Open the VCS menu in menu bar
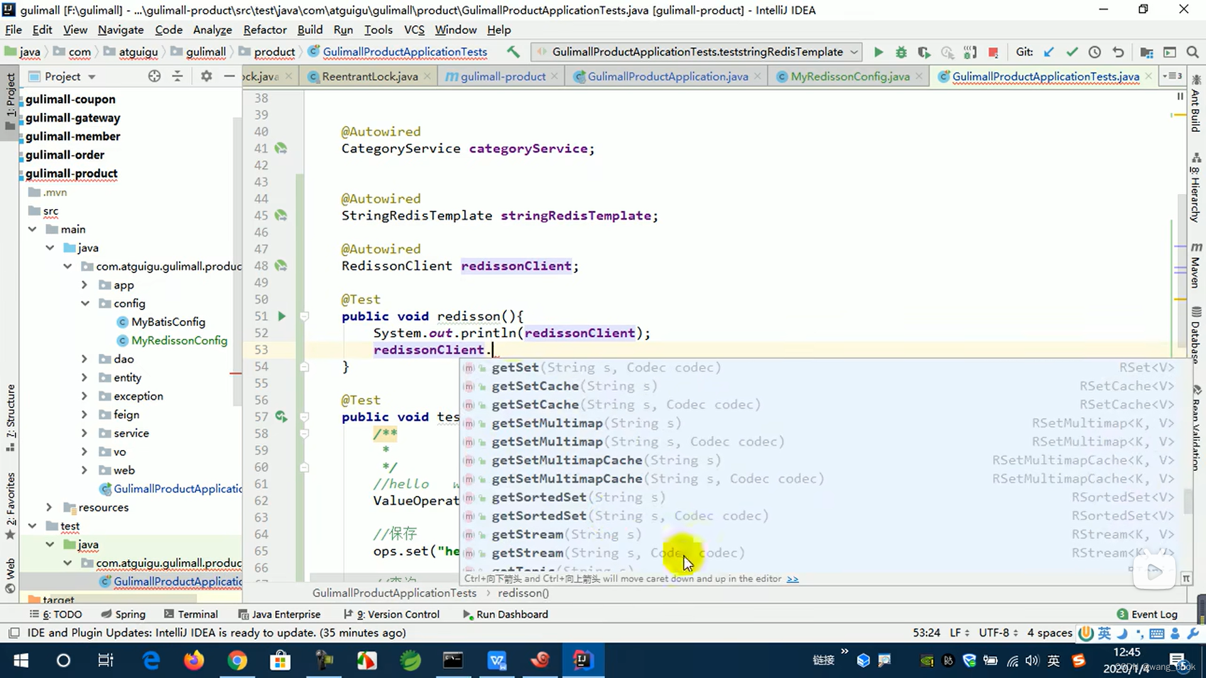 pos(414,30)
